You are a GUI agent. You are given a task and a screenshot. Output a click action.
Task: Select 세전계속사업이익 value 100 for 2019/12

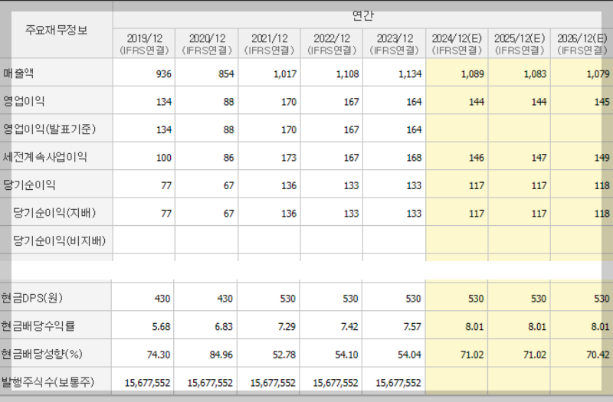[x=164, y=158]
